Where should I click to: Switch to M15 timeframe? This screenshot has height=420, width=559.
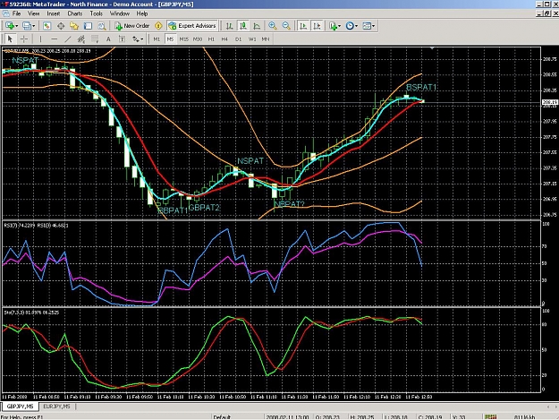coord(184,39)
